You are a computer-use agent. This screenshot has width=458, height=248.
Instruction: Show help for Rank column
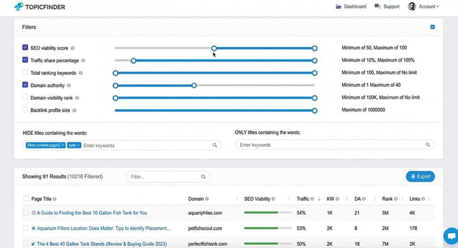pyautogui.click(x=396, y=199)
